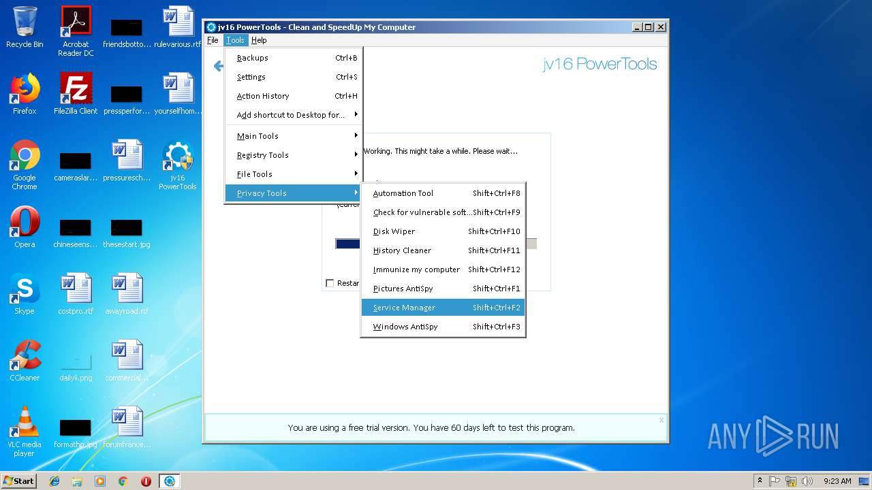Open forumfrance document icon on desktop
Viewport: 872px width, 490px height.
click(x=127, y=427)
